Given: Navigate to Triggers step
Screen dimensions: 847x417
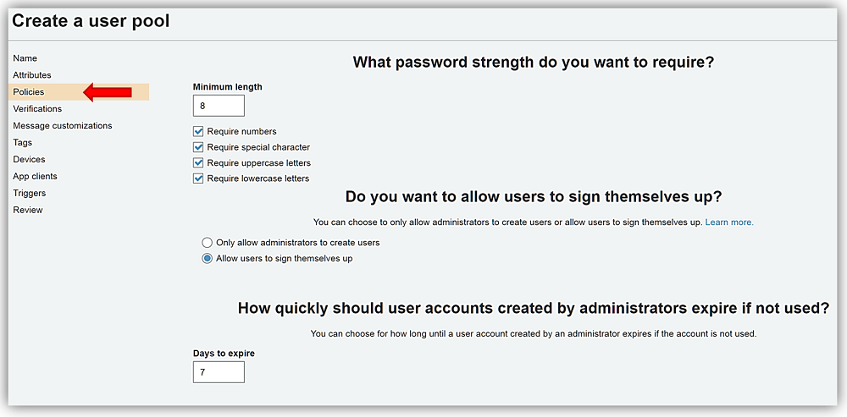Looking at the screenshot, I should point(30,194).
